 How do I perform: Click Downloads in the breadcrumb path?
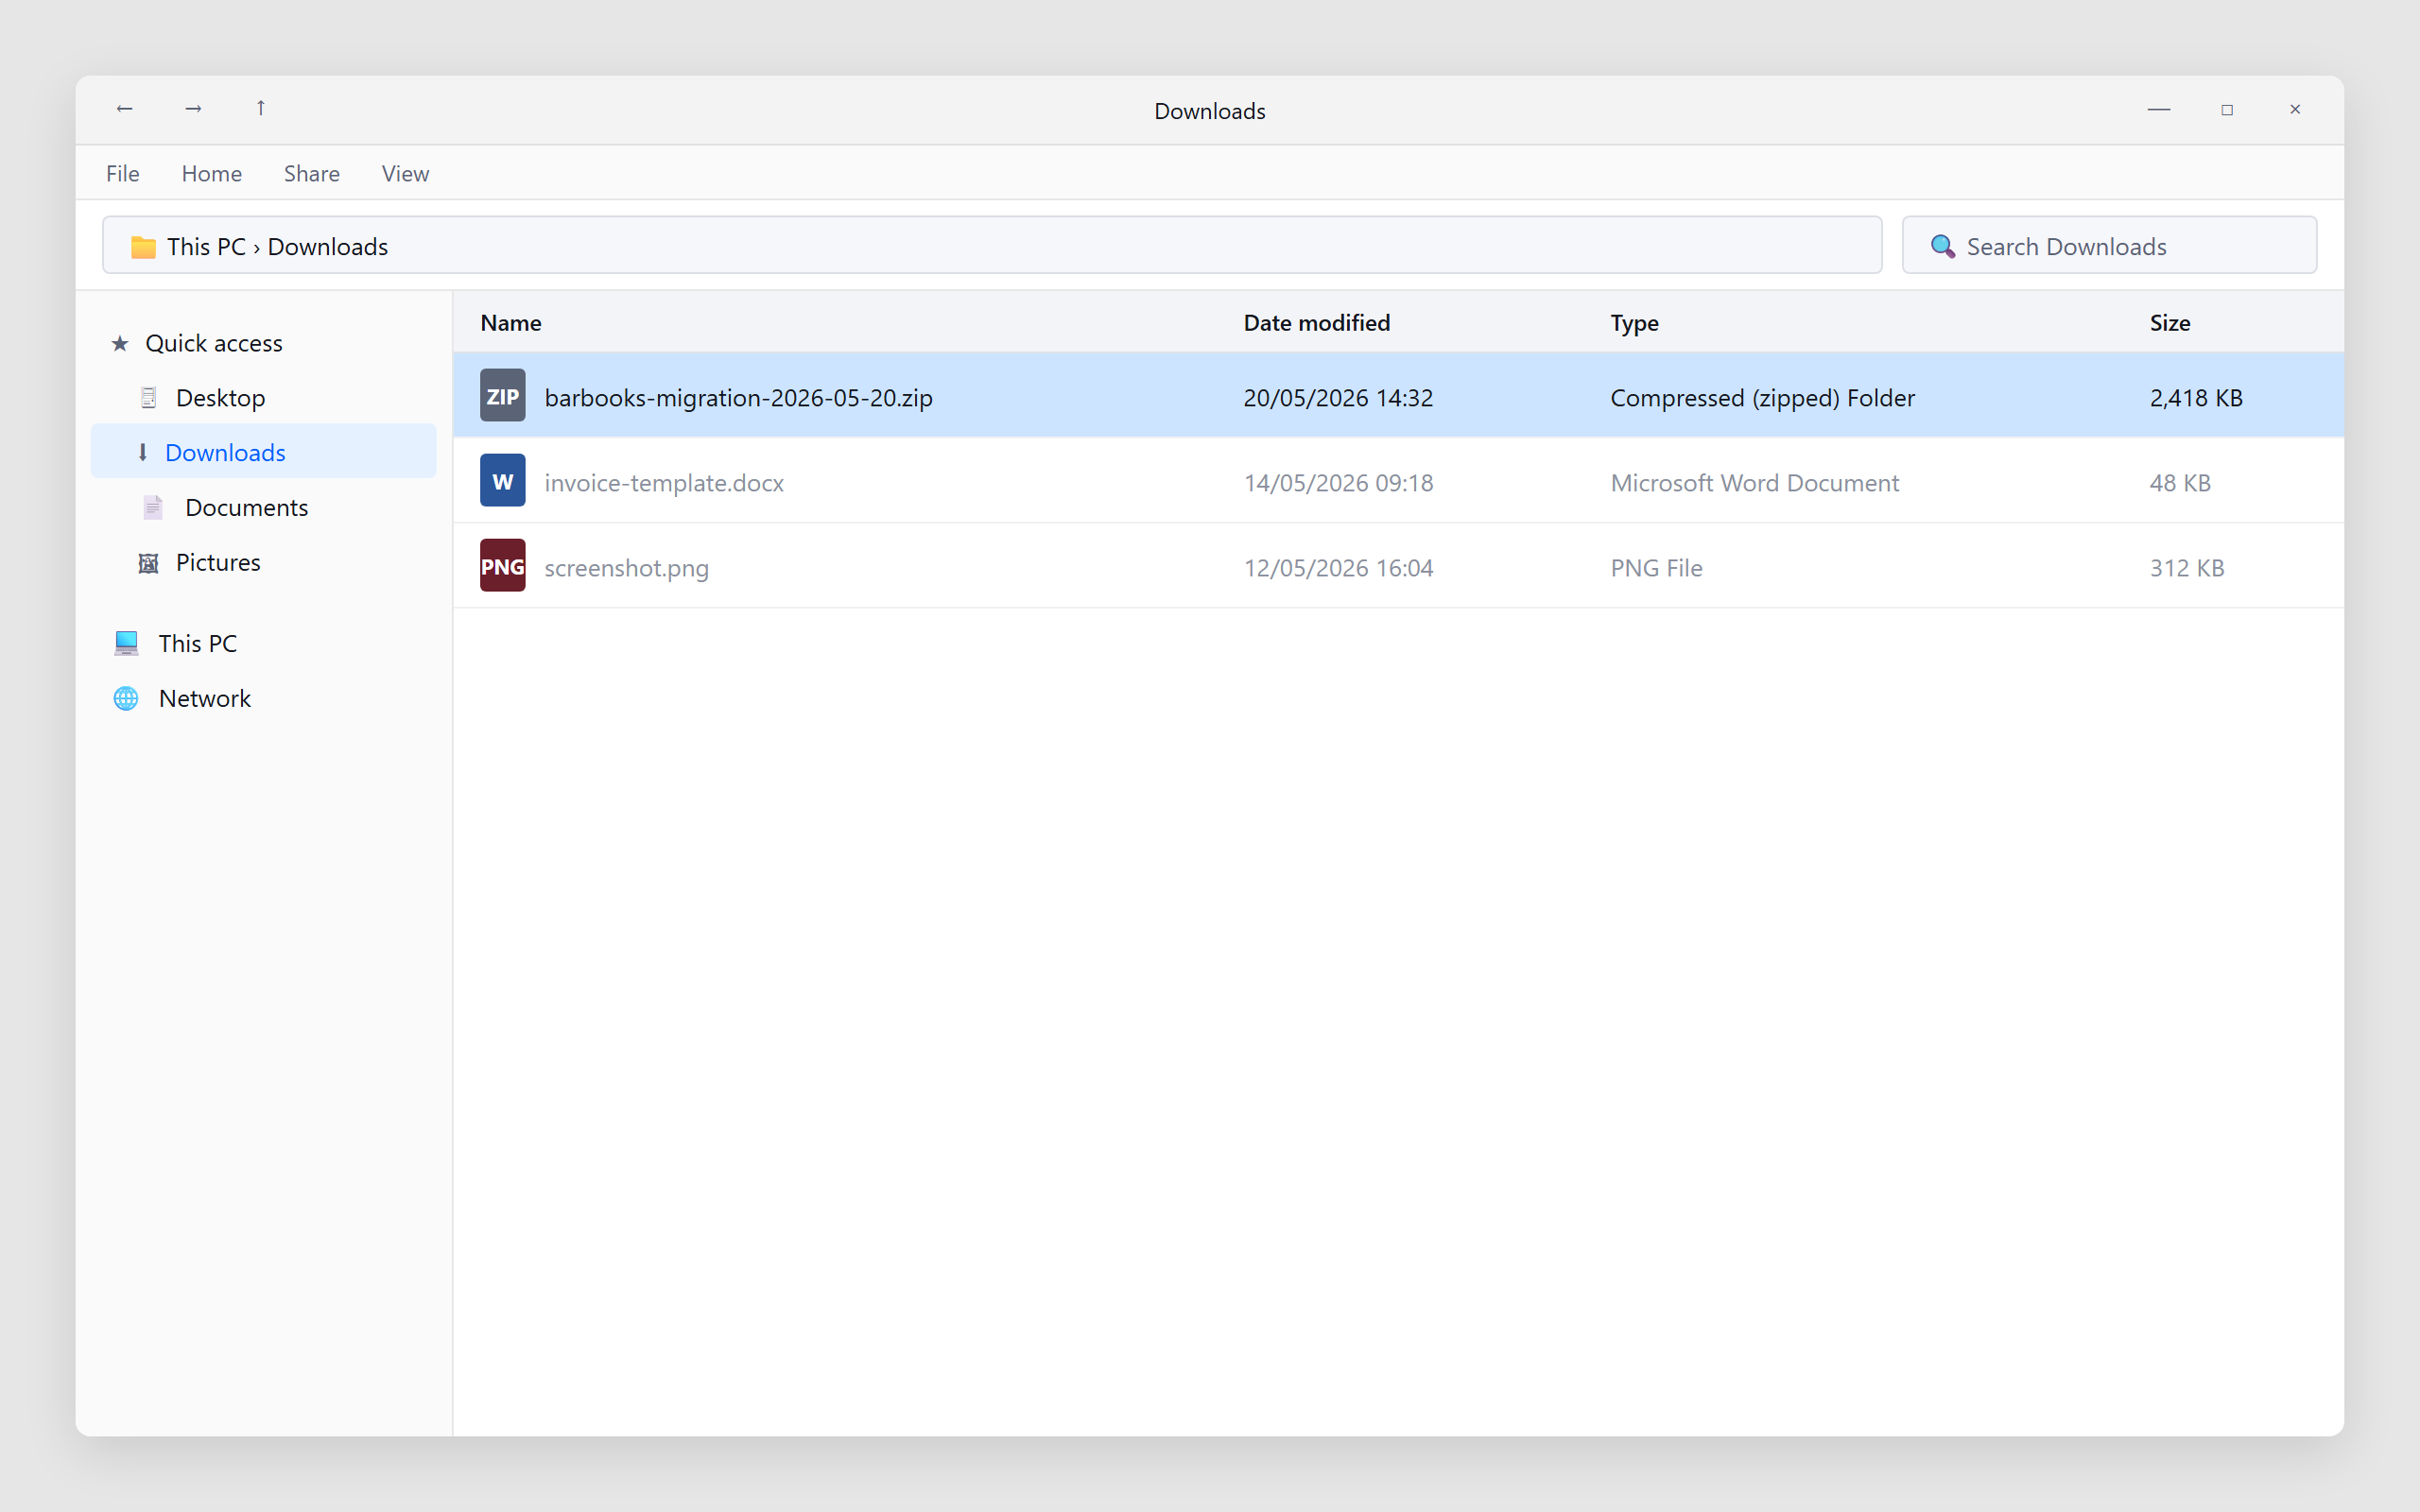[328, 247]
